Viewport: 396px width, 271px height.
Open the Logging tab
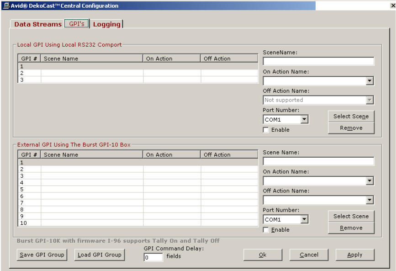106,24
